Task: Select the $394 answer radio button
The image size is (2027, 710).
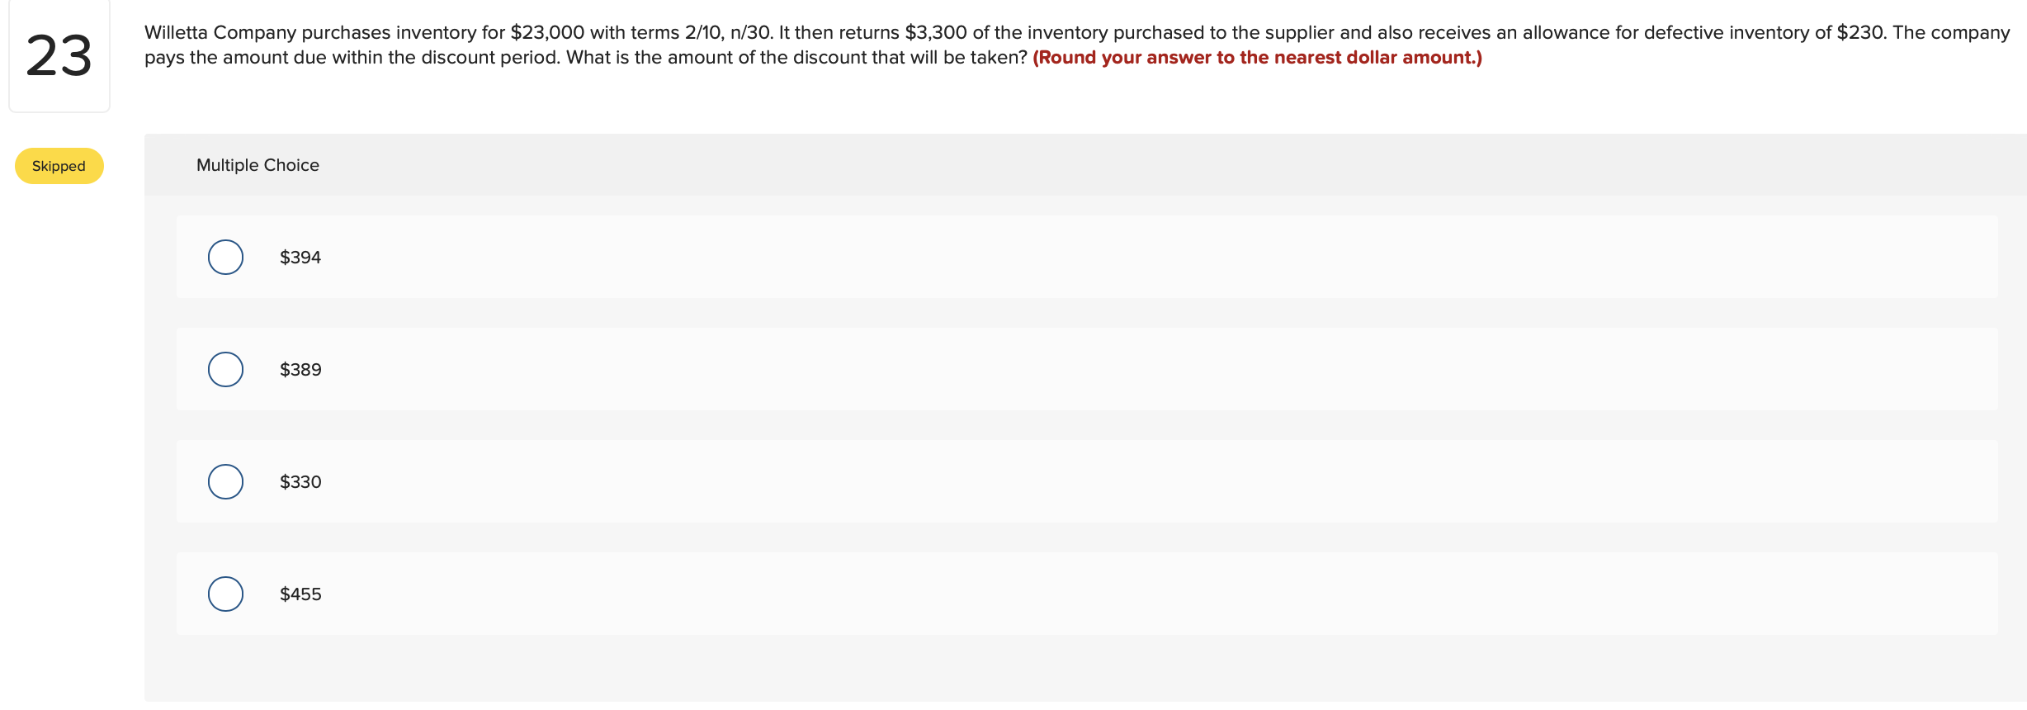Action: (x=224, y=257)
